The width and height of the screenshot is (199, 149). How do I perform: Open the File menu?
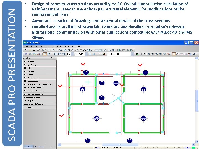pos(27,47)
